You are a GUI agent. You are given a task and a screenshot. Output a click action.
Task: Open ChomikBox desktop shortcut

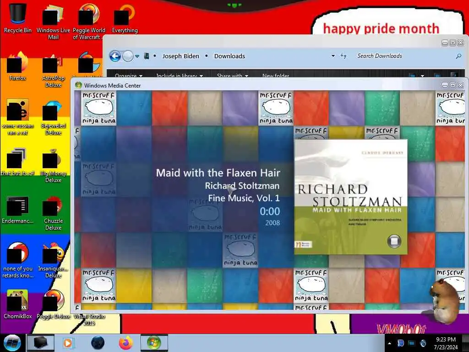18,305
